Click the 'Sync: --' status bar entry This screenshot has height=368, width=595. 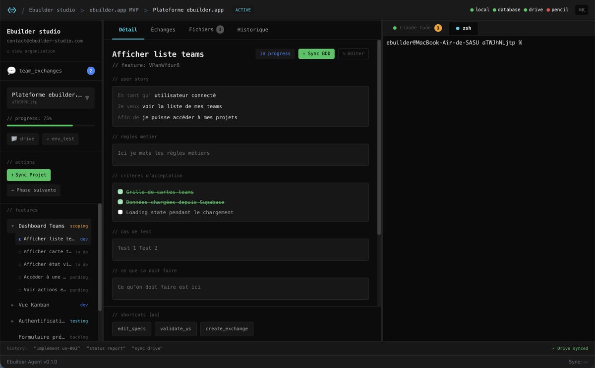pos(578,362)
